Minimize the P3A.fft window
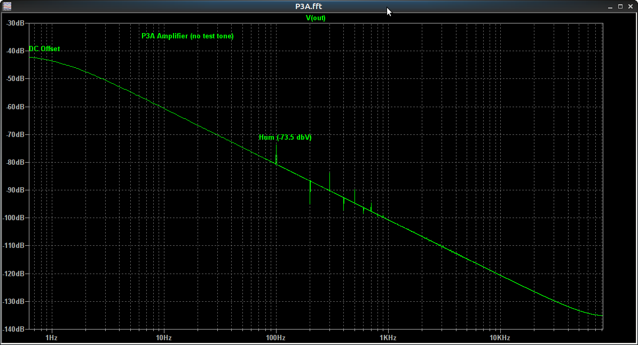This screenshot has height=345, width=638. (610, 6)
